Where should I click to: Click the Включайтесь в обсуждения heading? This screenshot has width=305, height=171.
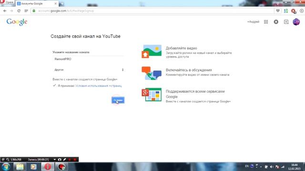click(x=189, y=70)
